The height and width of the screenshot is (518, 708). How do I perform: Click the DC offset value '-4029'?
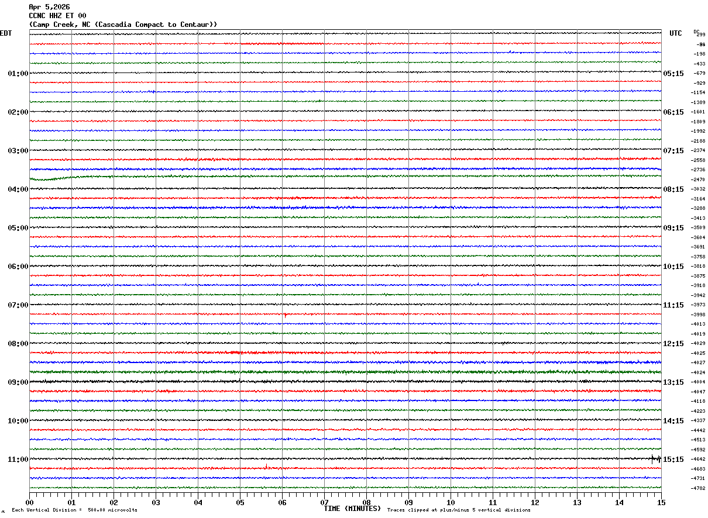click(x=699, y=344)
